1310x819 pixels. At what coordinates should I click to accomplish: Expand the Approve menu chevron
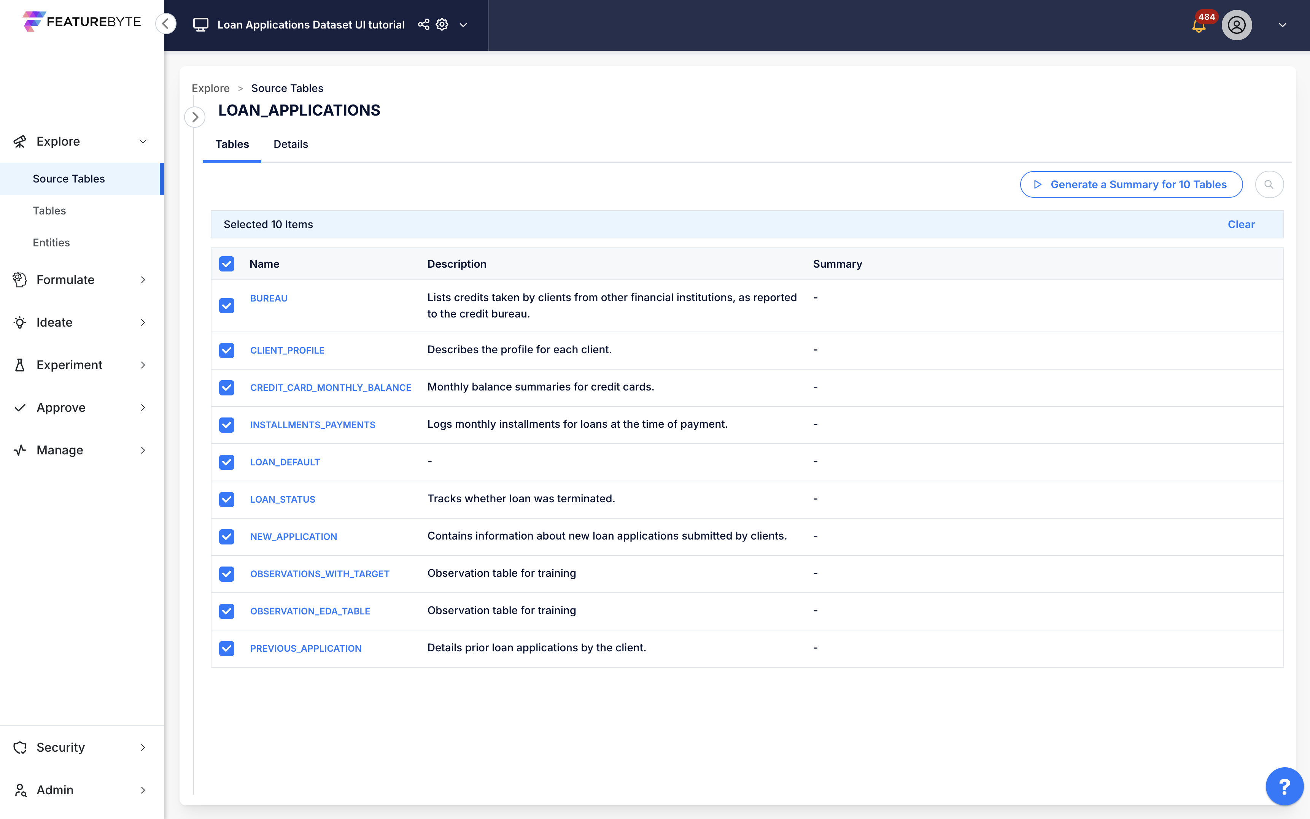tap(143, 407)
